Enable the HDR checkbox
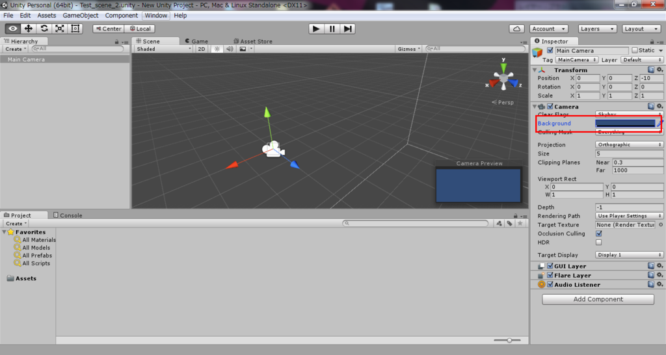This screenshot has height=355, width=666. (x=599, y=243)
